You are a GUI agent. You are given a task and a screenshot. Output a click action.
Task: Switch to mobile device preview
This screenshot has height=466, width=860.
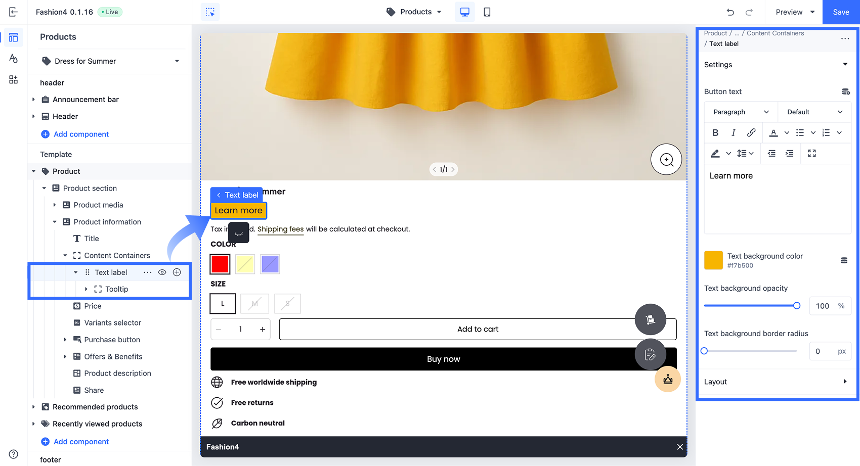[x=487, y=12]
